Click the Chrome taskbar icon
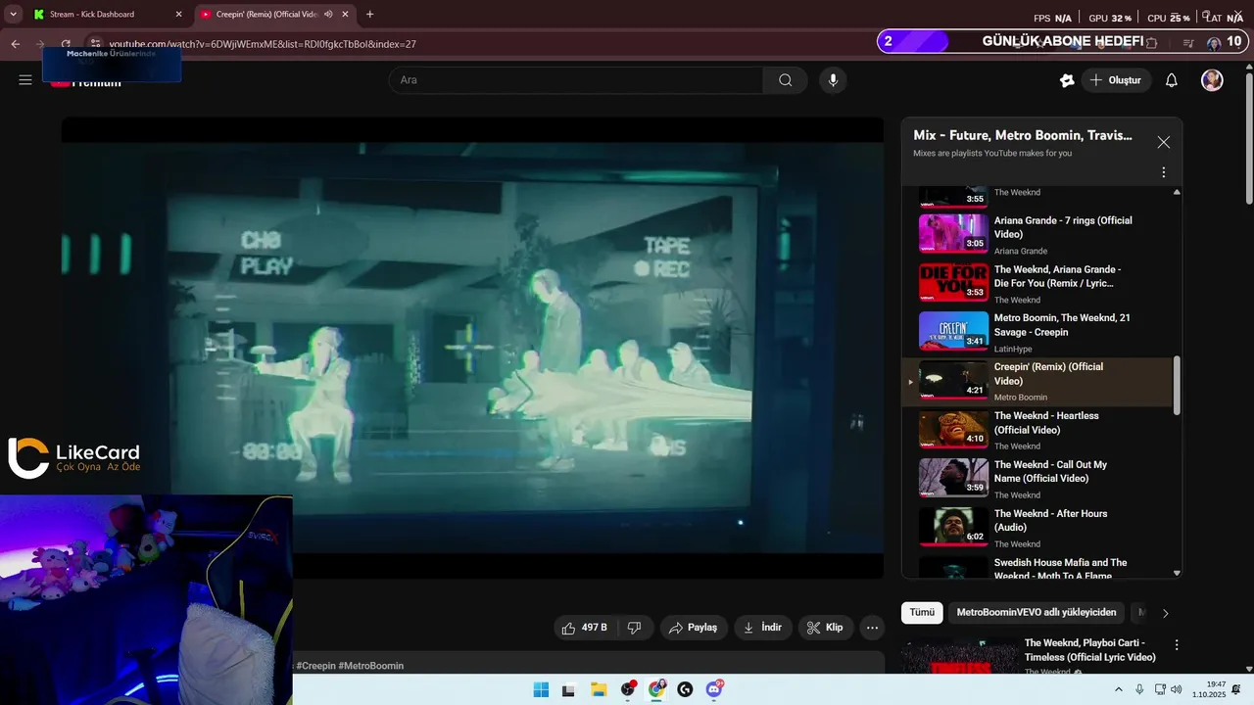This screenshot has height=705, width=1254. [x=656, y=690]
